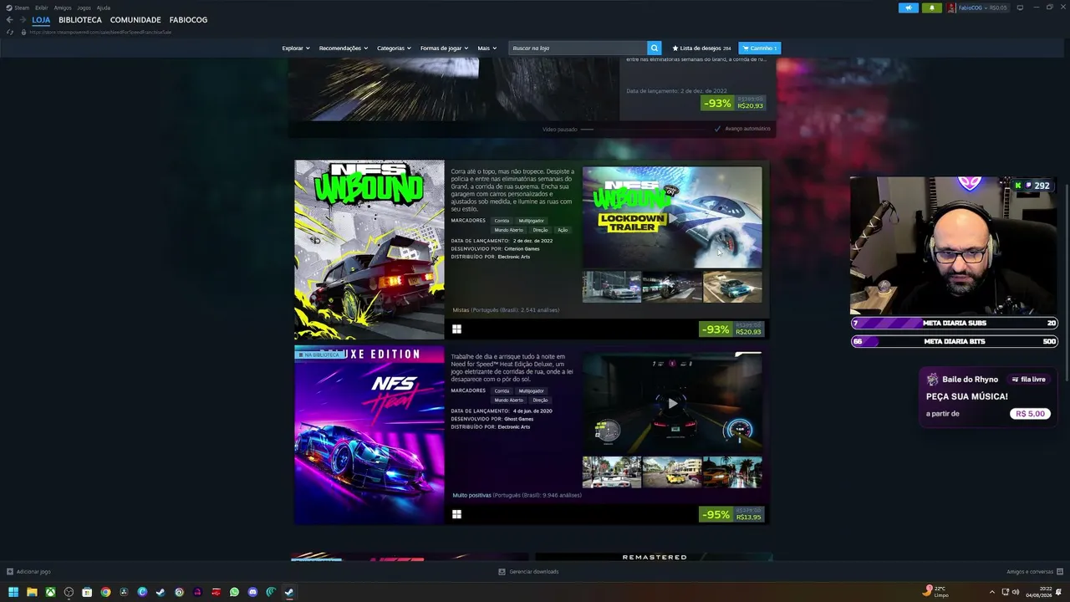Screen dimensions: 1070x602
Task: Expand the Explorar dropdown
Action: pyautogui.click(x=296, y=48)
